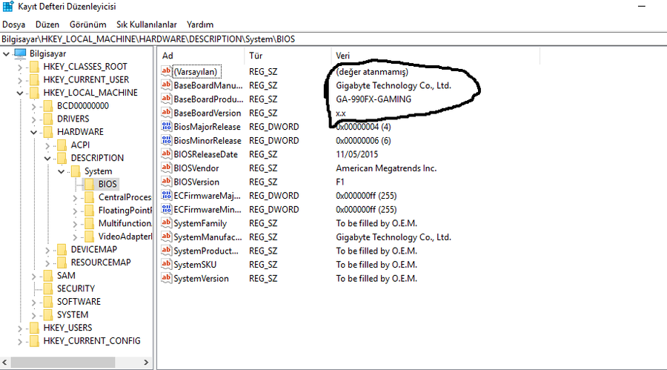Viewport: 667px width, 370px height.
Task: Expand the HKEY_CLASSES_ROOT key
Action: click(x=19, y=67)
